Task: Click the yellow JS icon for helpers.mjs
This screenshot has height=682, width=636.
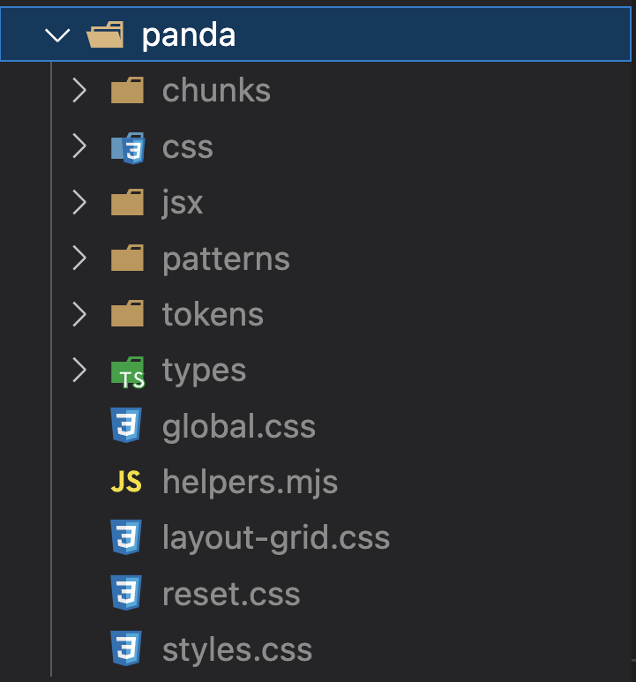Action: 126,483
